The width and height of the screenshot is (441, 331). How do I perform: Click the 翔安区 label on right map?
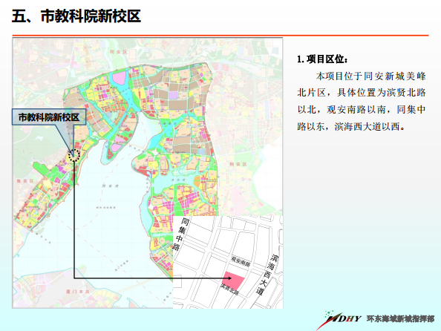(x=238, y=164)
